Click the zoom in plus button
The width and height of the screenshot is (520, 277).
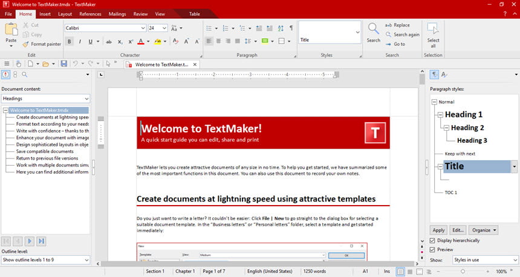point(487,272)
